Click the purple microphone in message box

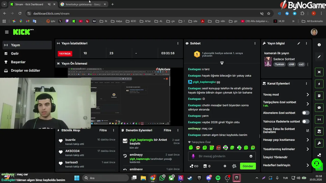click(x=193, y=156)
